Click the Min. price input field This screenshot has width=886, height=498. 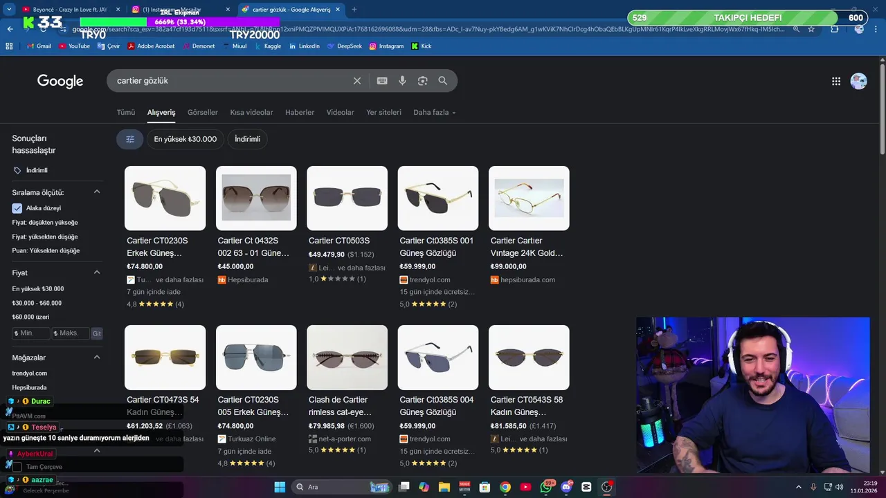click(31, 333)
